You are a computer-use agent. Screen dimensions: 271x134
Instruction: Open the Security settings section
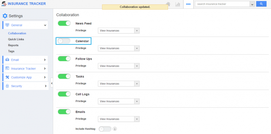pos(26,86)
